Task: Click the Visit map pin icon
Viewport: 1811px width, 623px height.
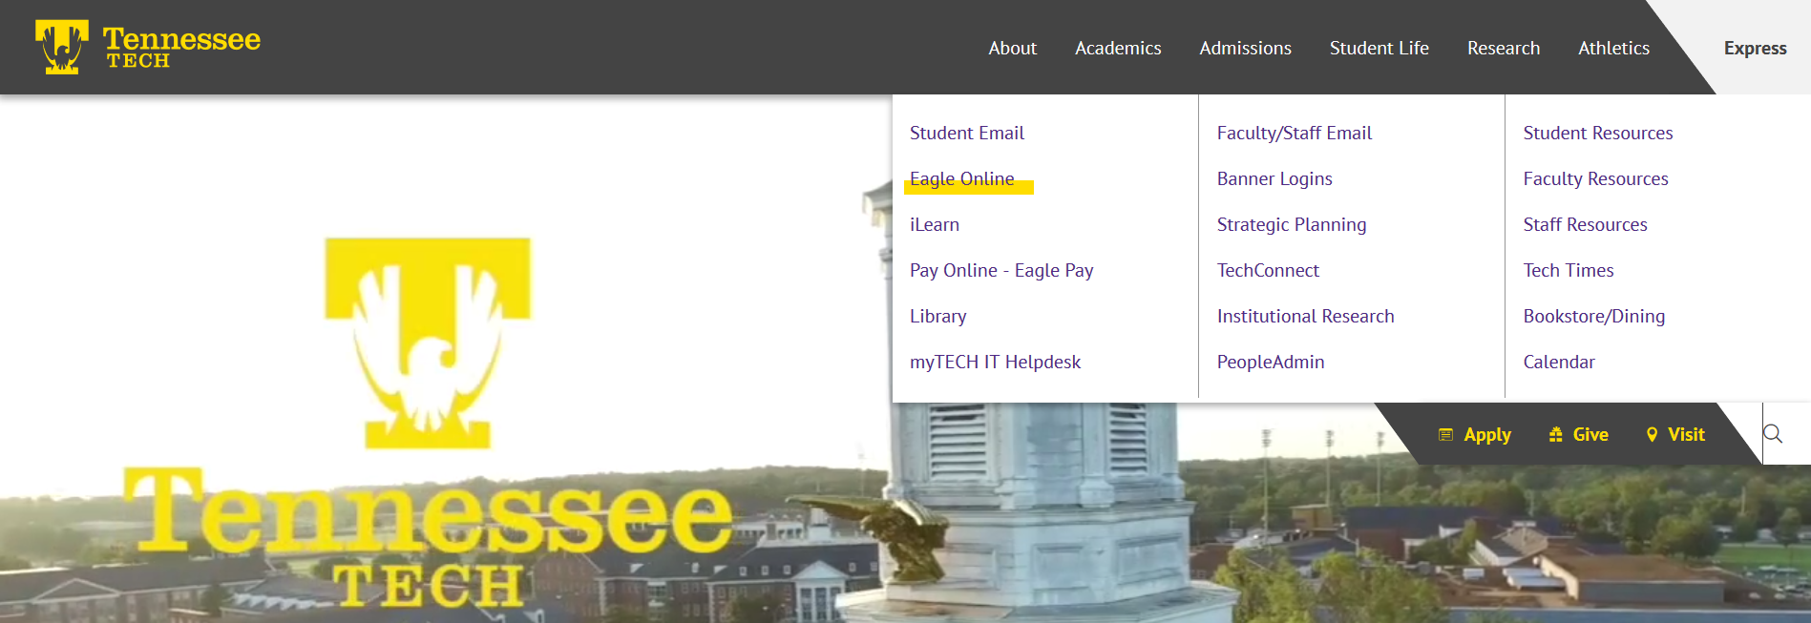Action: [x=1652, y=435]
